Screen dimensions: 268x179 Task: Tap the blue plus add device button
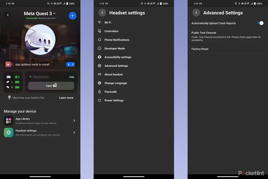pyautogui.click(x=72, y=16)
